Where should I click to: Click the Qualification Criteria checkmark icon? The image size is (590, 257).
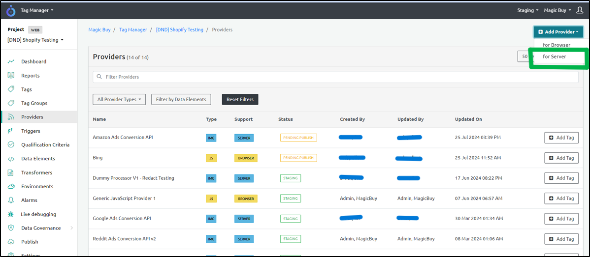(11, 145)
